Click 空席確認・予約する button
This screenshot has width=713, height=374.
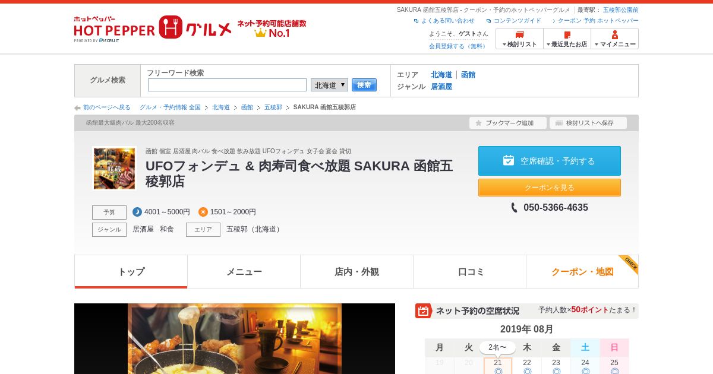click(x=549, y=161)
